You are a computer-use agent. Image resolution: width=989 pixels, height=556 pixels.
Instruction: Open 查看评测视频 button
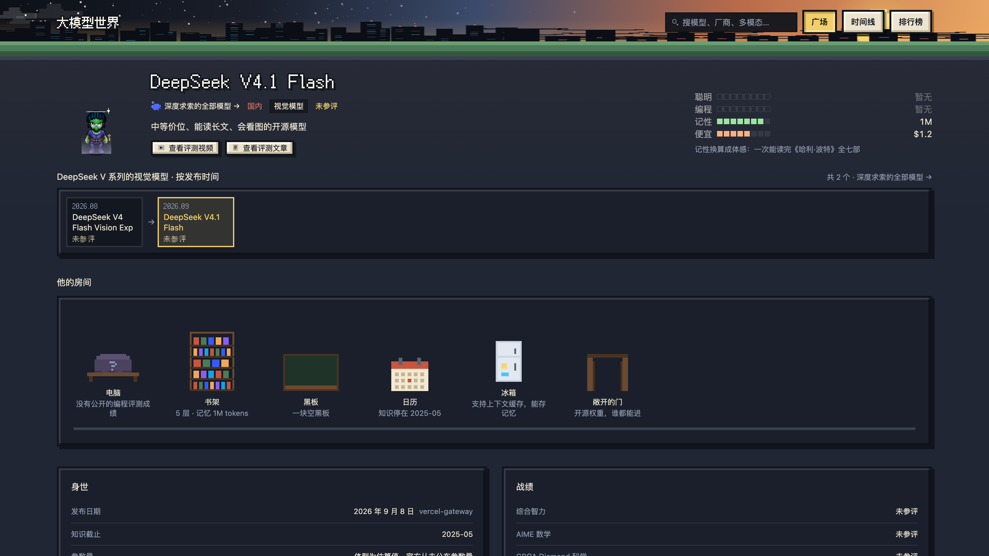point(185,148)
